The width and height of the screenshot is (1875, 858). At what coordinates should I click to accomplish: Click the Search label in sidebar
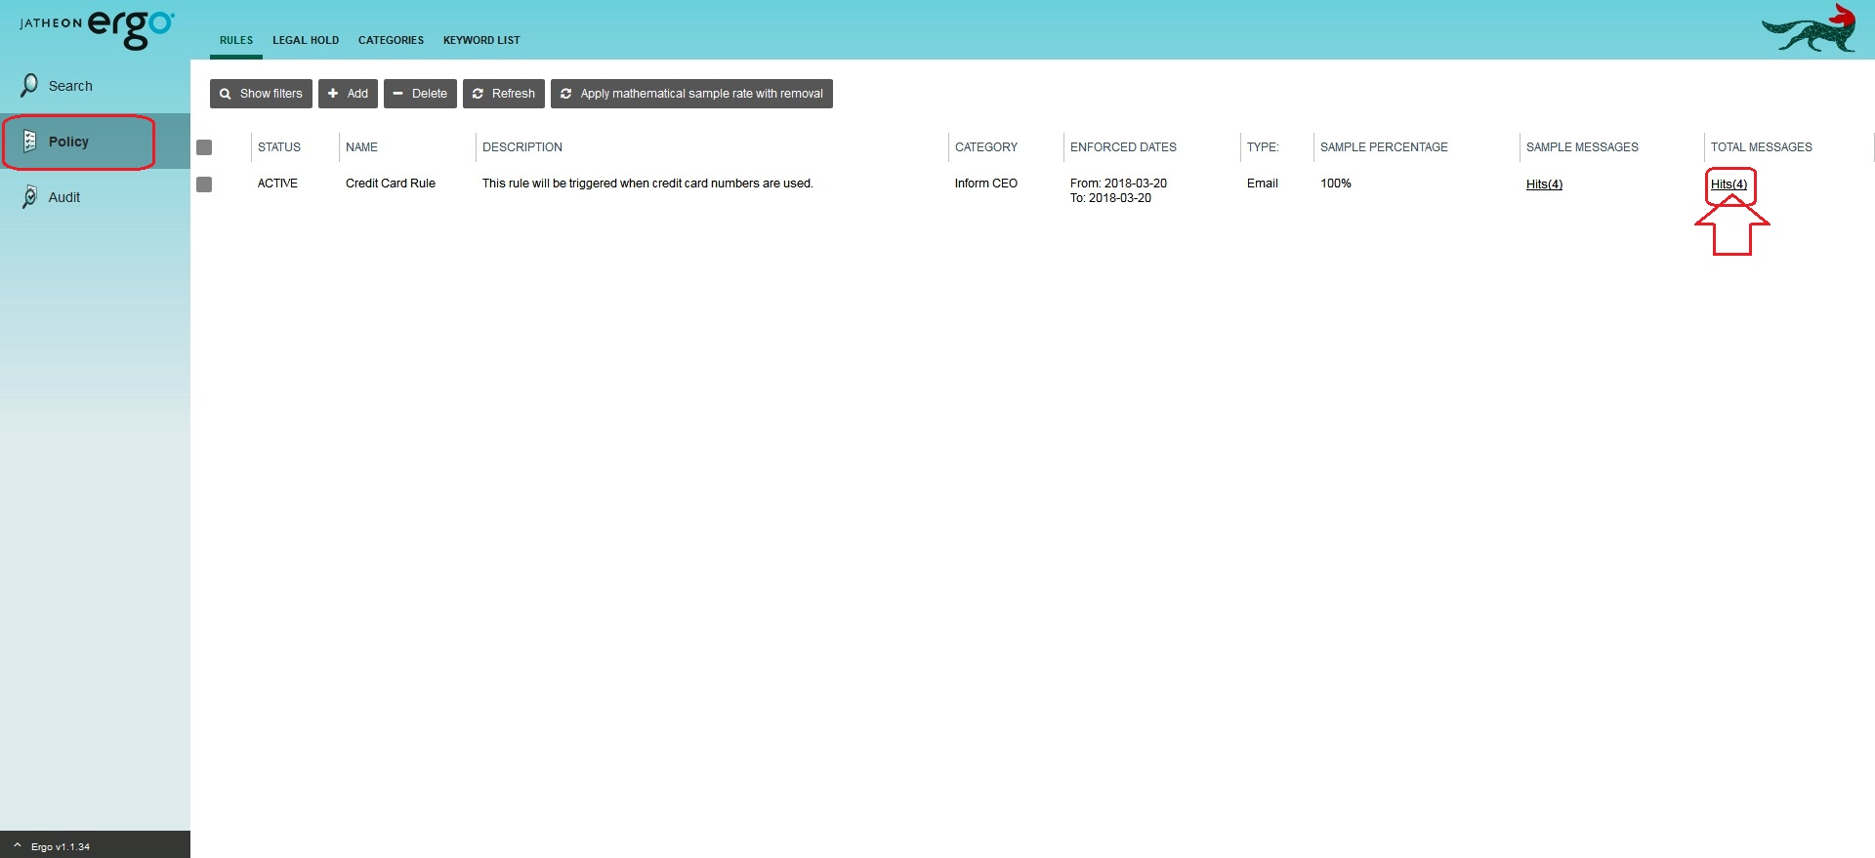(x=70, y=86)
